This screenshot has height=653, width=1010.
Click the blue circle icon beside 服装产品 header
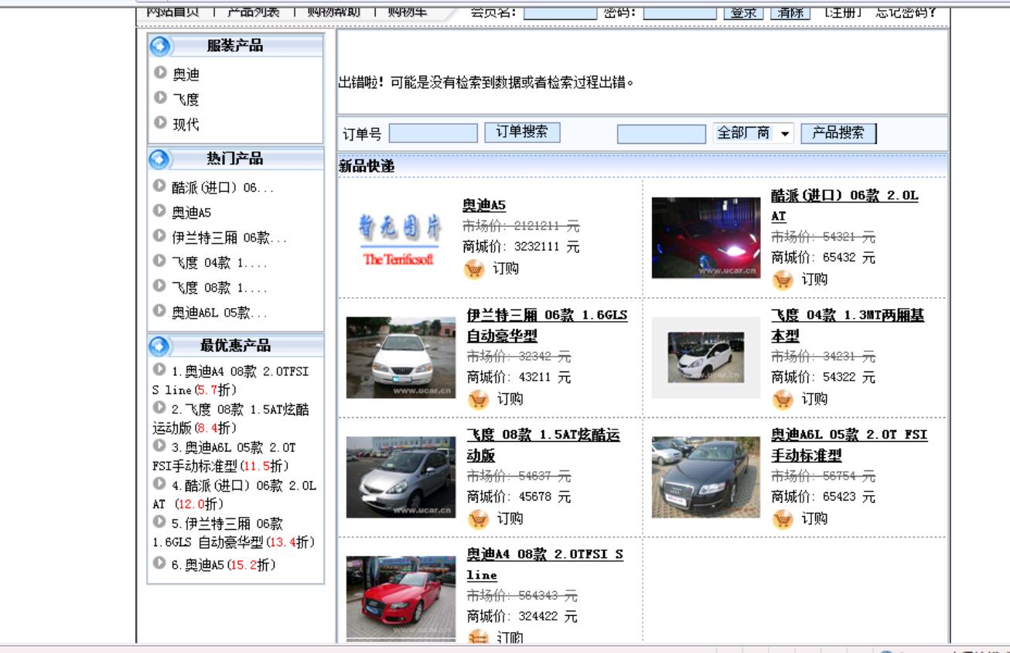(159, 46)
